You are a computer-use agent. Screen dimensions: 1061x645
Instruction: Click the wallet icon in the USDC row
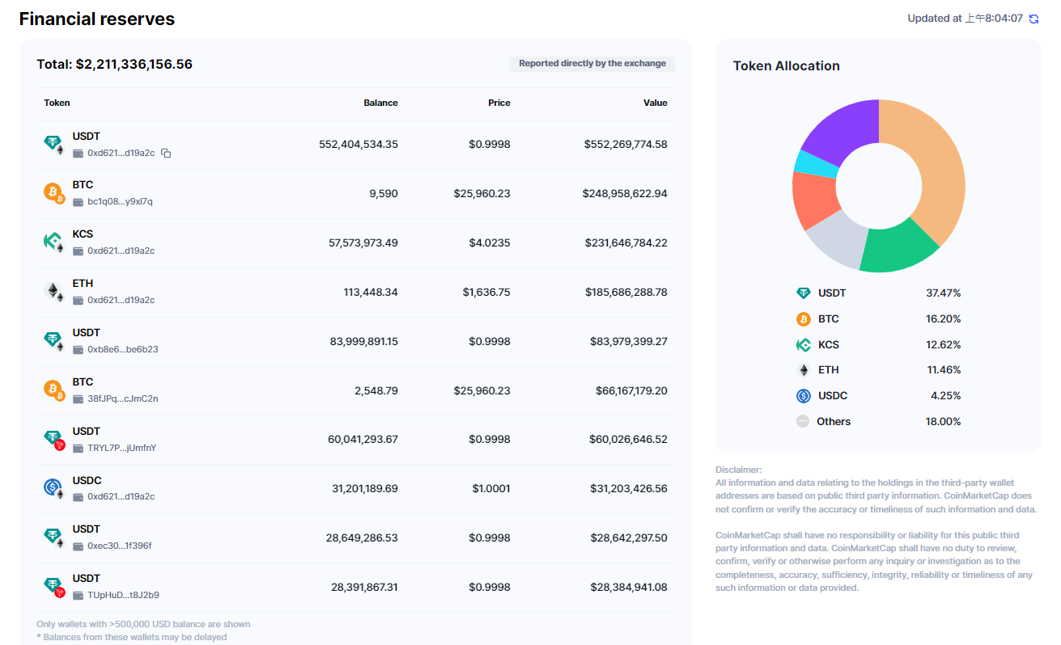click(79, 496)
